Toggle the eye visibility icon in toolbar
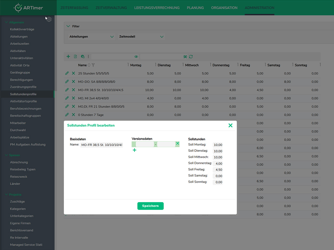 (136, 57)
